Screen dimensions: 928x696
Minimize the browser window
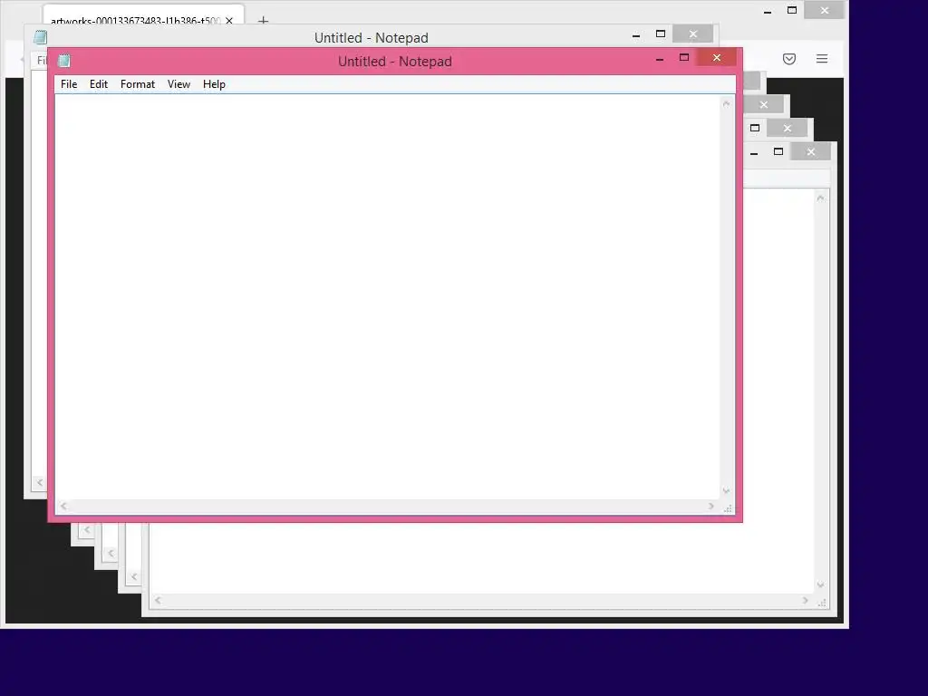(767, 11)
